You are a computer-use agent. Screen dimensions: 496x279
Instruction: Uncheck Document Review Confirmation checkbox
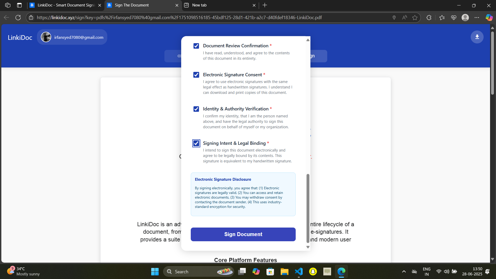point(196,46)
